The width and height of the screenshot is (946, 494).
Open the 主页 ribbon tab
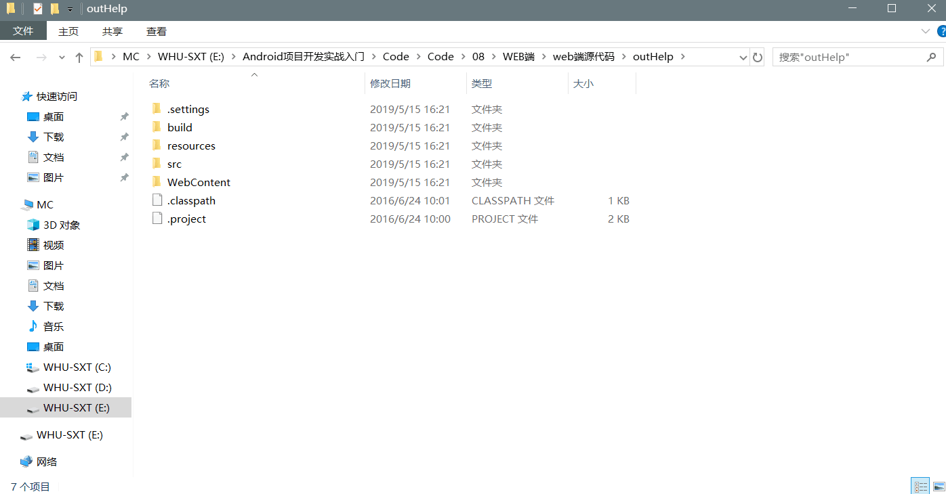coord(68,31)
